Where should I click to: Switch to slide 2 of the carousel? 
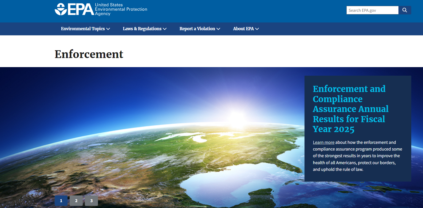(x=76, y=201)
